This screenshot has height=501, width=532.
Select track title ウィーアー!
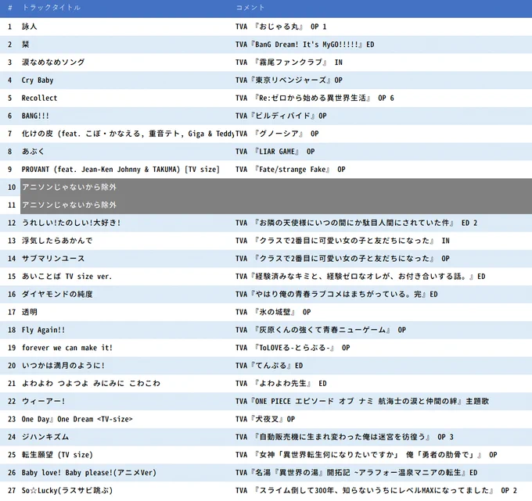tap(44, 401)
